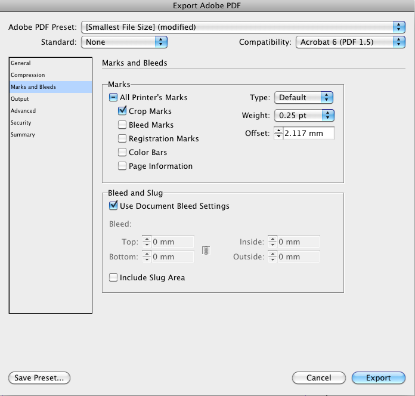Image resolution: width=415 pixels, height=396 pixels.
Task: Enable Include Slug Area checkbox
Action: 113,277
